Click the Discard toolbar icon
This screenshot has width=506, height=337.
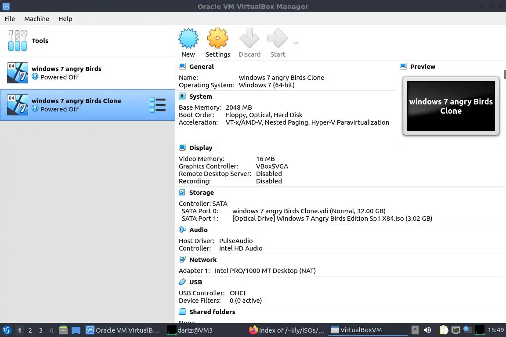(x=249, y=38)
